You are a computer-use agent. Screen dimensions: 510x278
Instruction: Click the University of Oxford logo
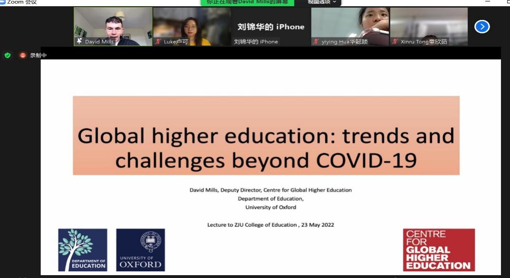[x=140, y=250]
